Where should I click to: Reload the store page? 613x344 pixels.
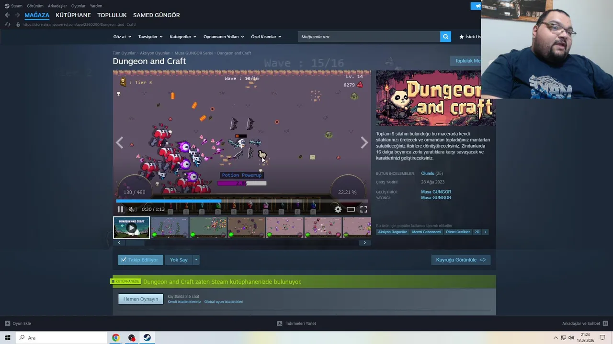[x=7, y=24]
